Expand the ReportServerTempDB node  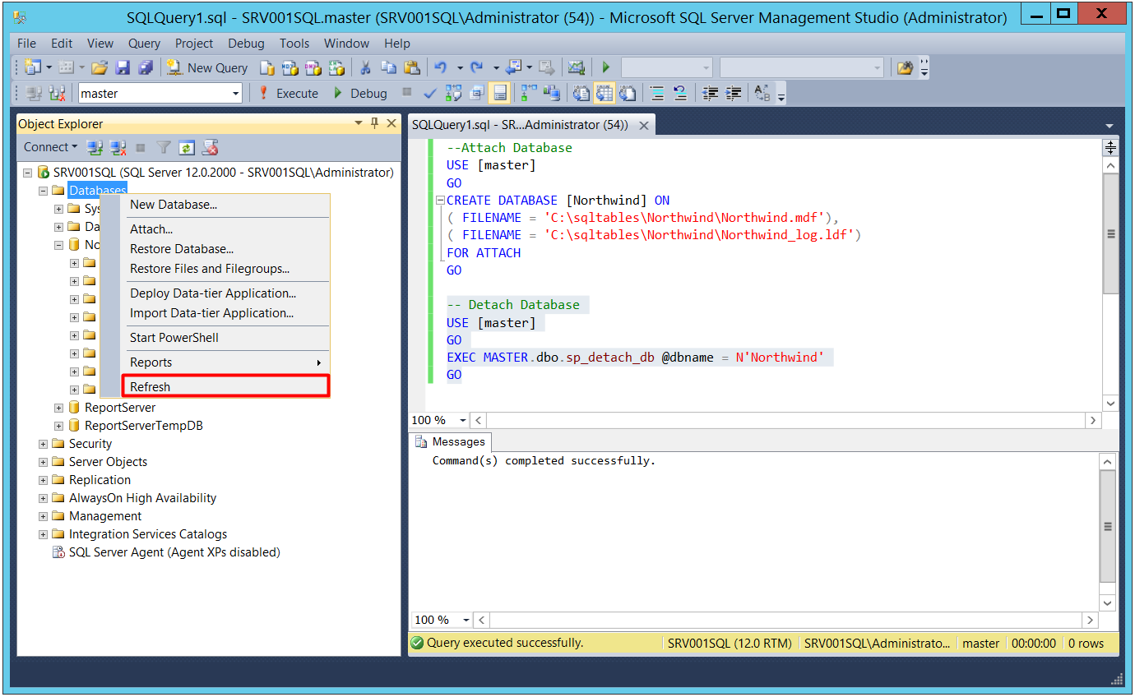click(x=59, y=426)
